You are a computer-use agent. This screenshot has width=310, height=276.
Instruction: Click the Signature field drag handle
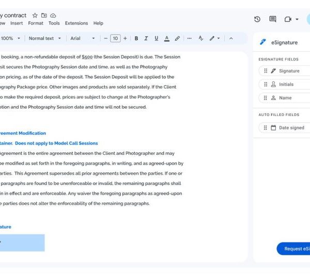coord(266,71)
